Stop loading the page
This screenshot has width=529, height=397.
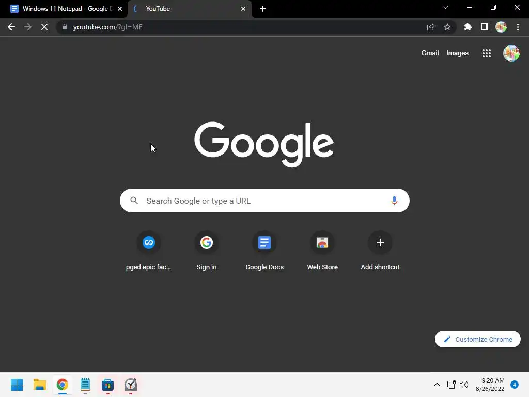(x=44, y=27)
